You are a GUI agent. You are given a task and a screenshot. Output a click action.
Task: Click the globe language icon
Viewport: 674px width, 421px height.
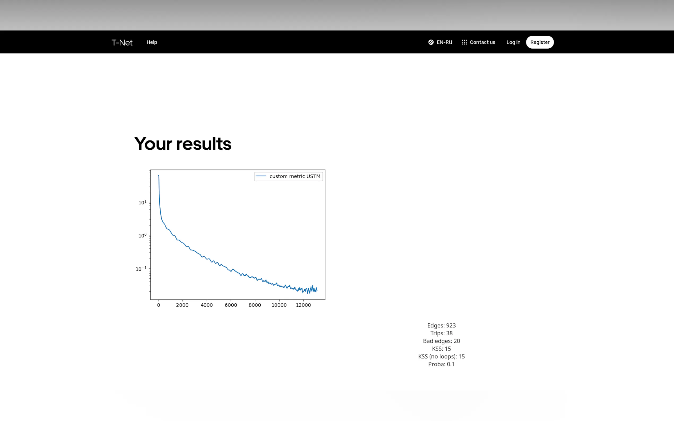point(431,42)
